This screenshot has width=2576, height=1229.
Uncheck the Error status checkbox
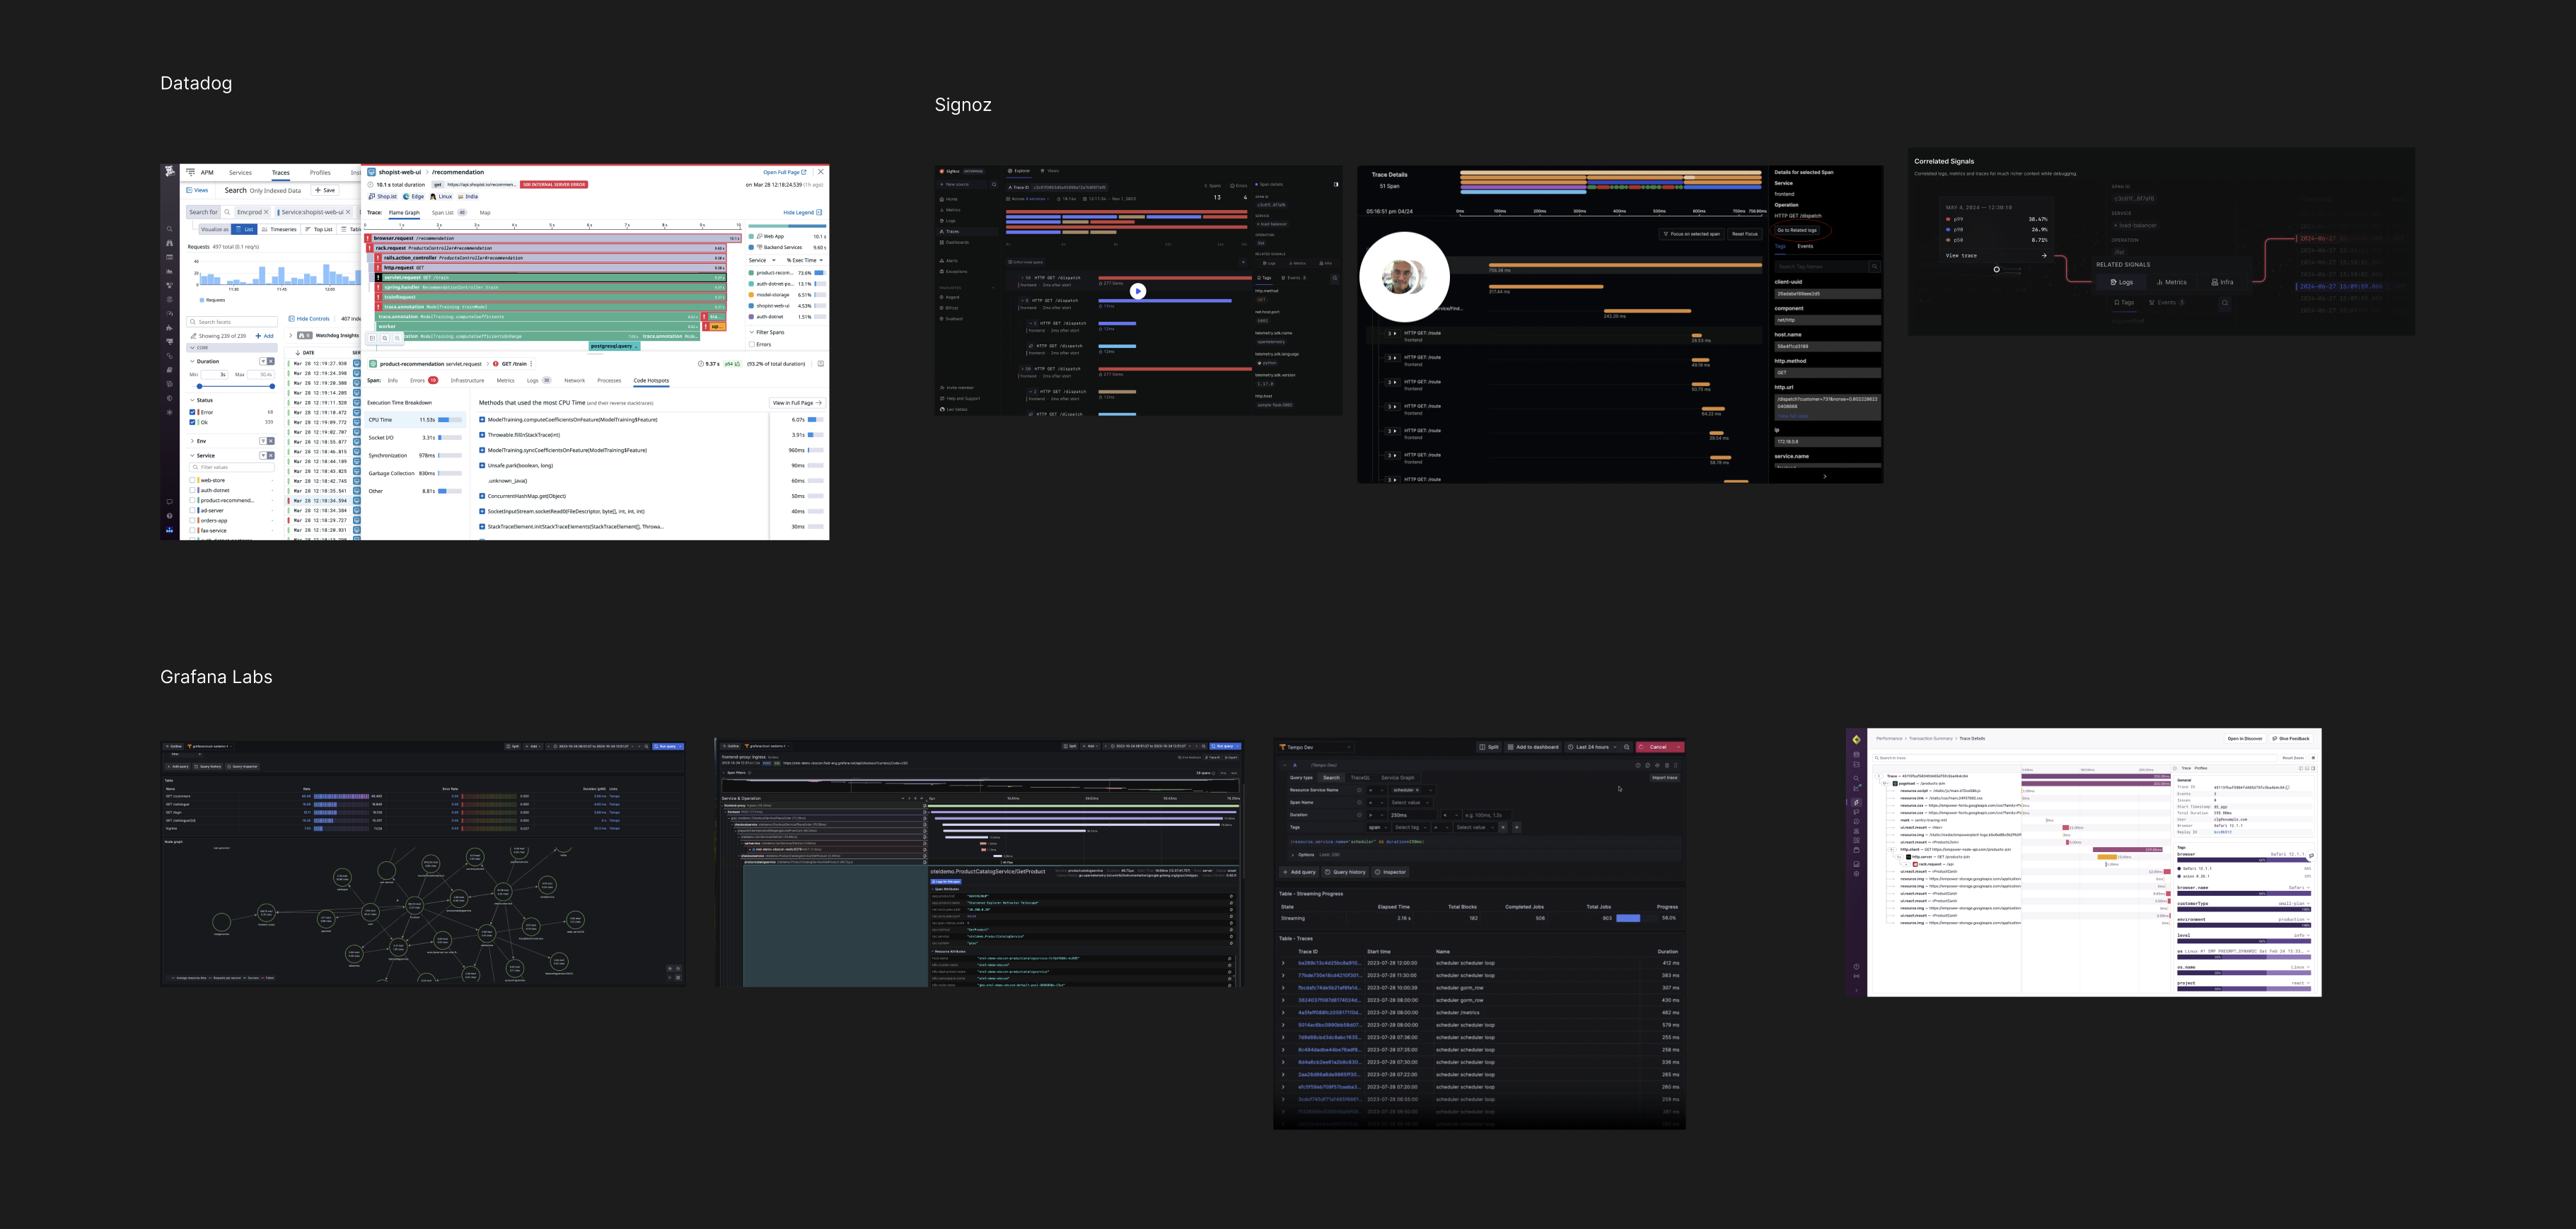pyautogui.click(x=193, y=412)
